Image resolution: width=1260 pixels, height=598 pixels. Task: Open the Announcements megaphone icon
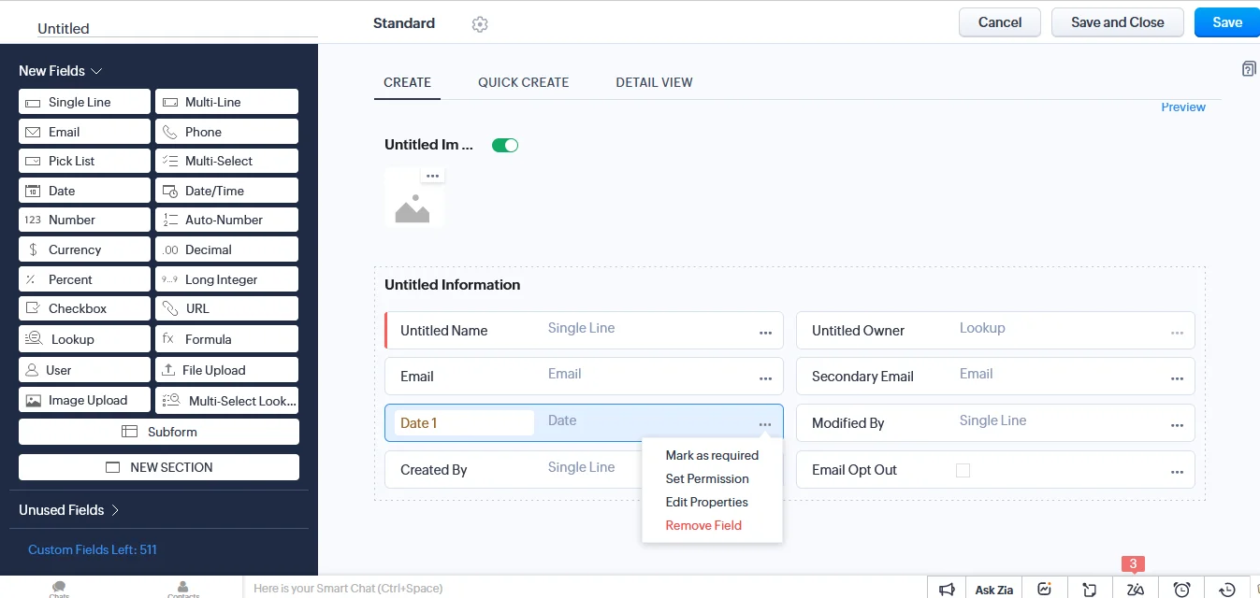pyautogui.click(x=948, y=588)
